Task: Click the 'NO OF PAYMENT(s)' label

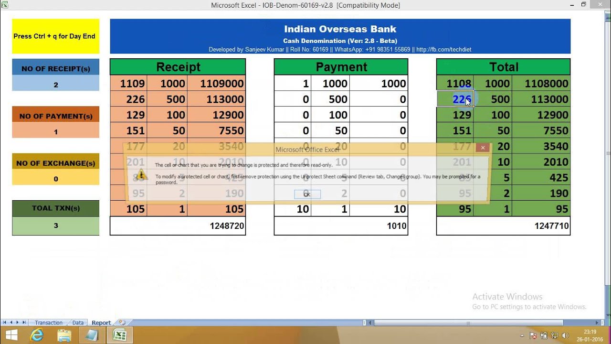Action: (56, 115)
